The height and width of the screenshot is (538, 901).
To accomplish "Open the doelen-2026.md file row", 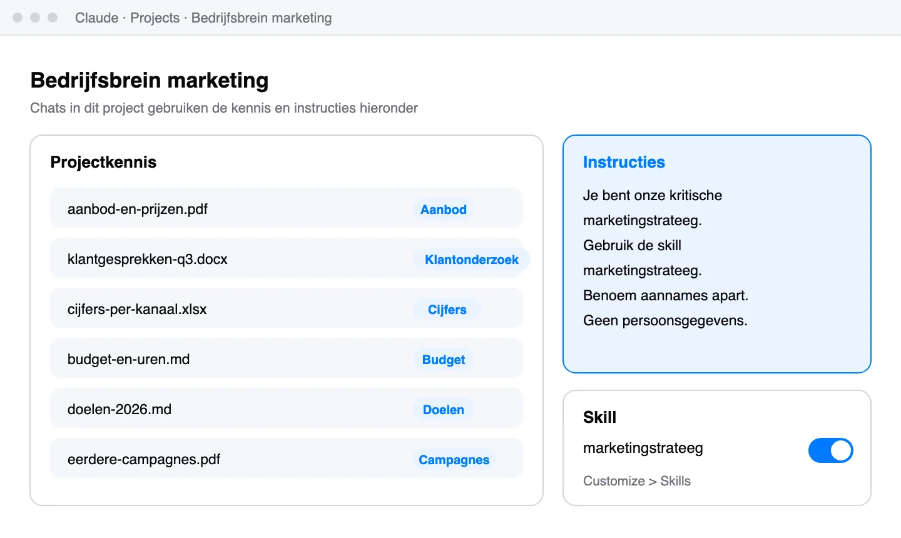I will pyautogui.click(x=287, y=408).
